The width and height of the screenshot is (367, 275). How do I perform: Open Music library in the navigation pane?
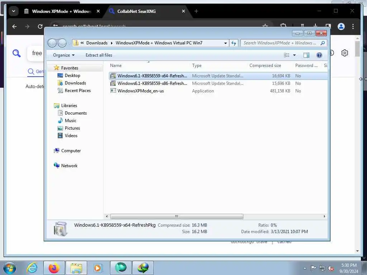71,120
